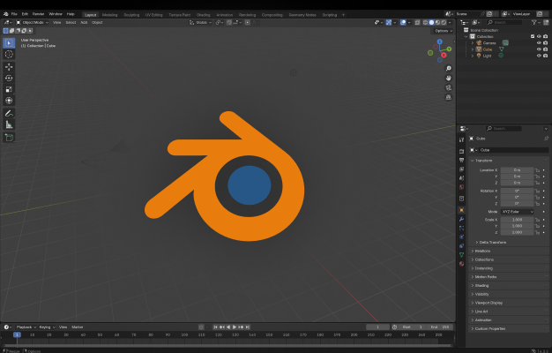The width and height of the screenshot is (552, 353).
Task: Select the Annotate tool
Action: [9, 114]
